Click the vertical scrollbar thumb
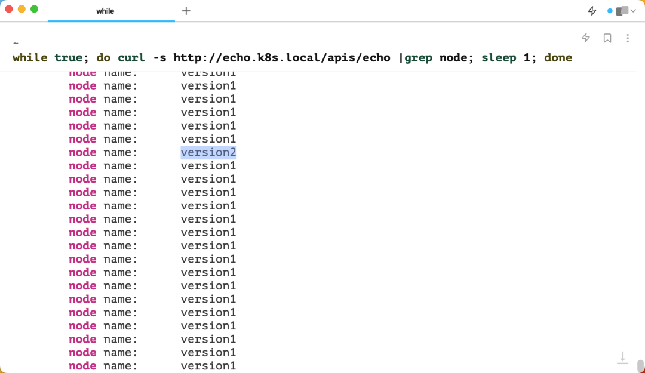Screen dimensions: 645x373 pyautogui.click(x=640, y=366)
